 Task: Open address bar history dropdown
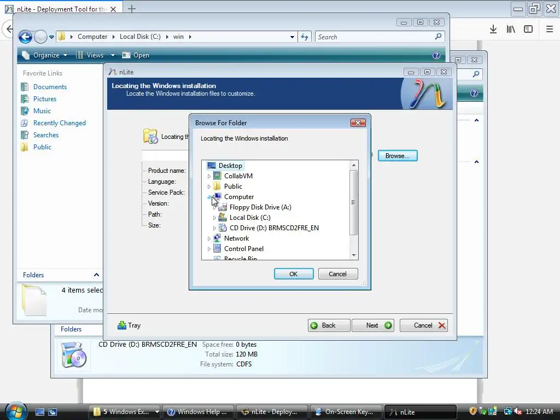coord(292,37)
